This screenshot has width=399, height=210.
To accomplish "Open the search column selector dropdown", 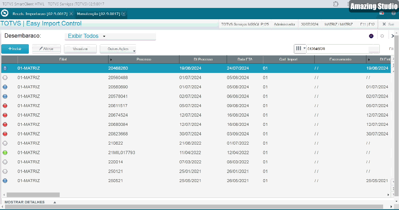I will pyautogui.click(x=300, y=48).
